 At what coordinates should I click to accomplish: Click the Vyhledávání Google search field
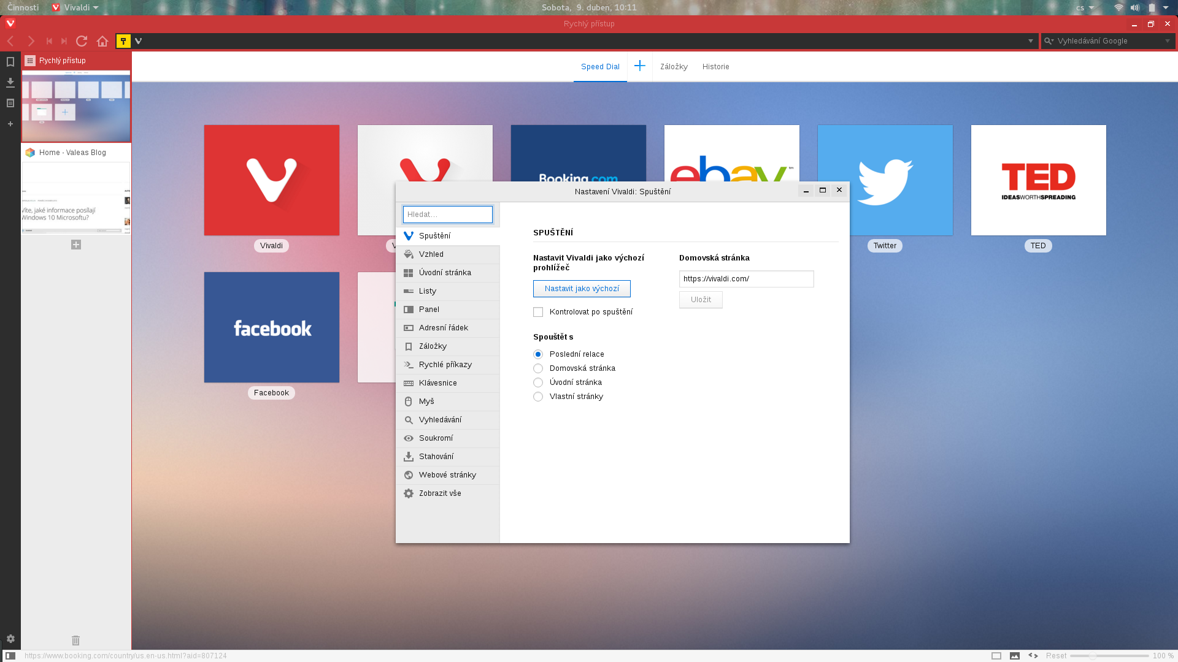tap(1108, 41)
